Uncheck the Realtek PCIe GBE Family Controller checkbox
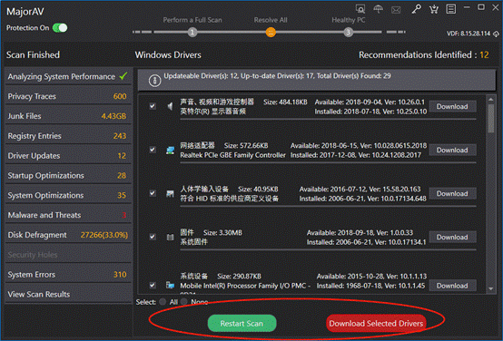The width and height of the screenshot is (503, 341). click(153, 150)
